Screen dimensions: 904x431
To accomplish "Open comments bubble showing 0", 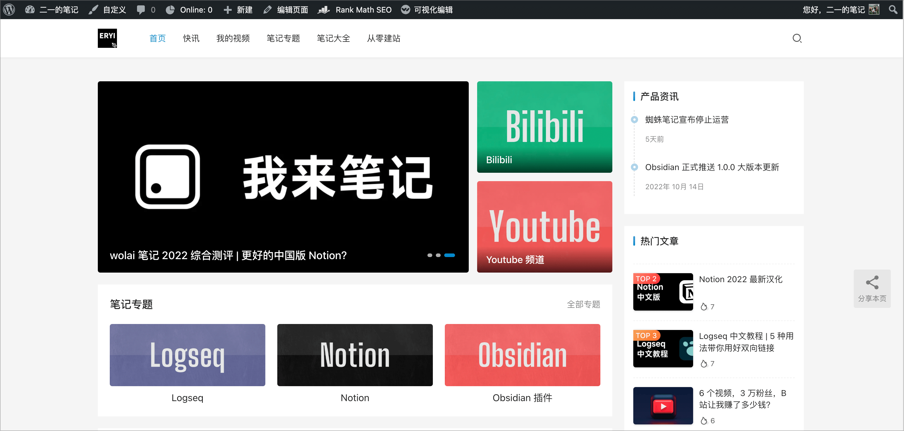I will tap(146, 10).
